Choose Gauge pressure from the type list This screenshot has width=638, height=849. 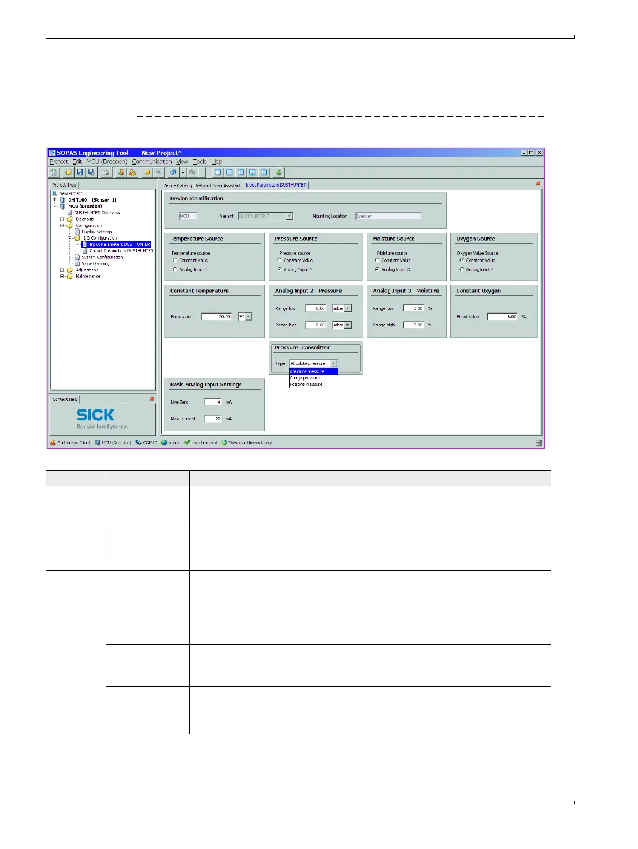tap(313, 378)
